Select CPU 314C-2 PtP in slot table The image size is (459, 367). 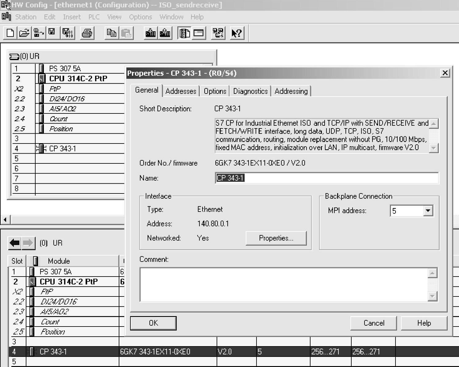click(69, 281)
